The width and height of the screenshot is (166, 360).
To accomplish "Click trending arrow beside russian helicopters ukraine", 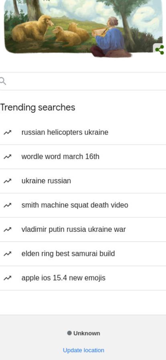I will pyautogui.click(x=7, y=133).
